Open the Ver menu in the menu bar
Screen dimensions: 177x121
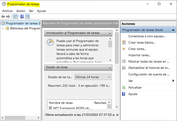tap(31, 11)
